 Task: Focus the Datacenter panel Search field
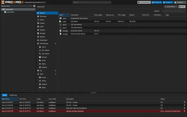click(x=173, y=11)
